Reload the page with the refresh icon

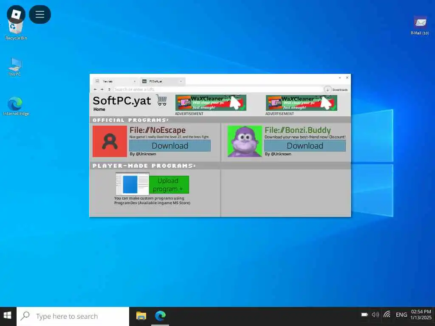(x=109, y=89)
